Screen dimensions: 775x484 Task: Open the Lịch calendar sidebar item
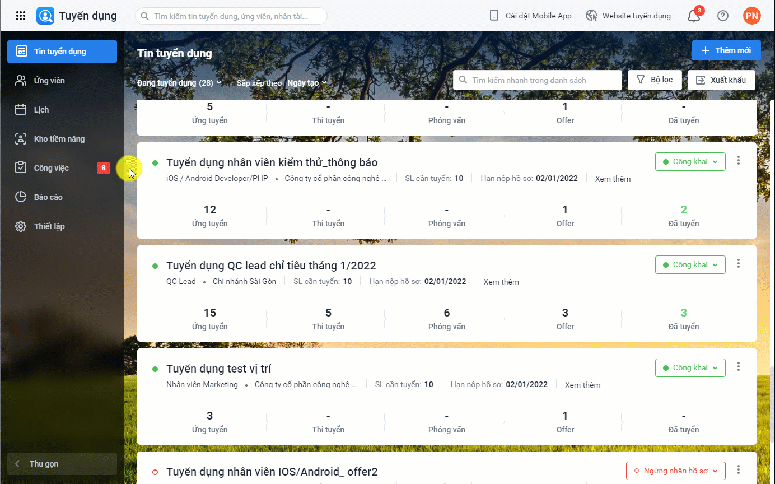41,110
